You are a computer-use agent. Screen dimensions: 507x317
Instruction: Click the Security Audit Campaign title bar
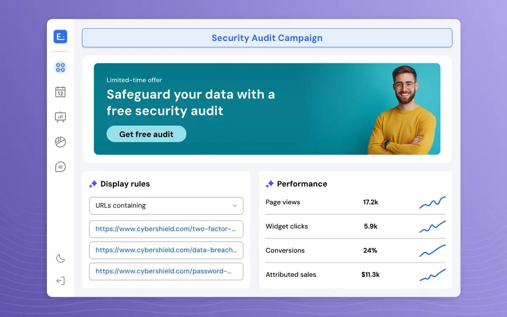tap(267, 38)
